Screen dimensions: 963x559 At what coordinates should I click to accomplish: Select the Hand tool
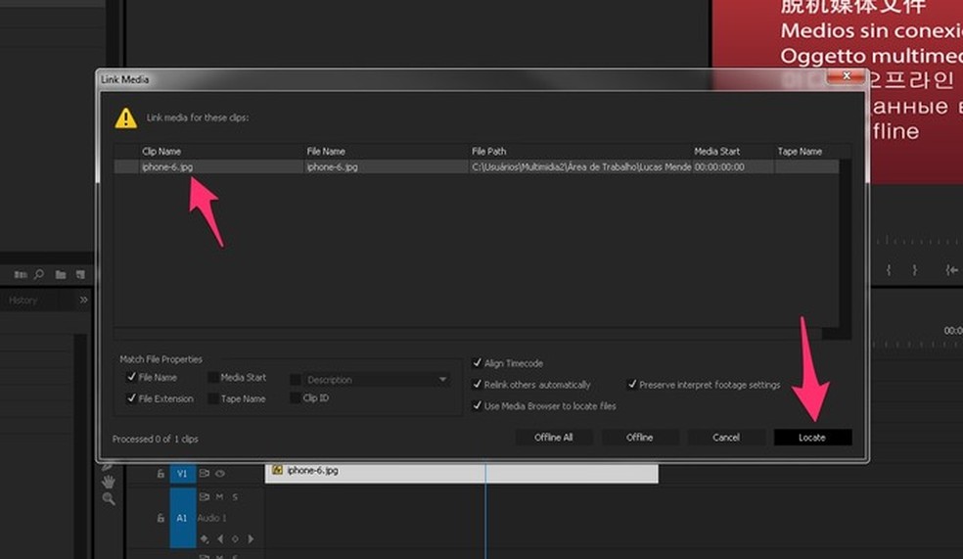tap(109, 482)
